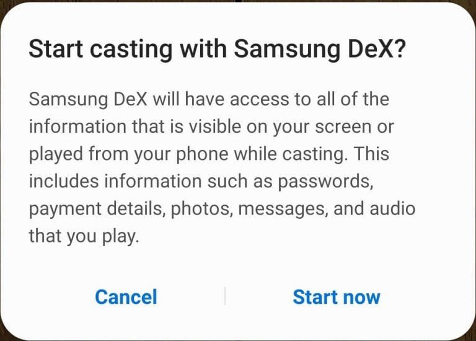The height and width of the screenshot is (341, 476).
Task: Click the line starting "Samsung DeX will have"
Action: tap(209, 99)
